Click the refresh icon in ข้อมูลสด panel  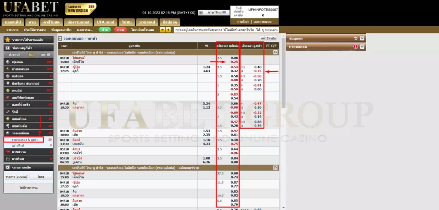point(355,38)
